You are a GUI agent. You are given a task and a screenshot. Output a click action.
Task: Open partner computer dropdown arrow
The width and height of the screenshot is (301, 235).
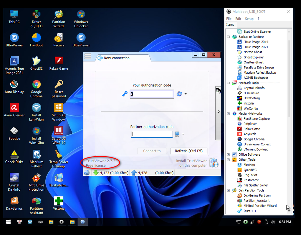pyautogui.click(x=183, y=134)
